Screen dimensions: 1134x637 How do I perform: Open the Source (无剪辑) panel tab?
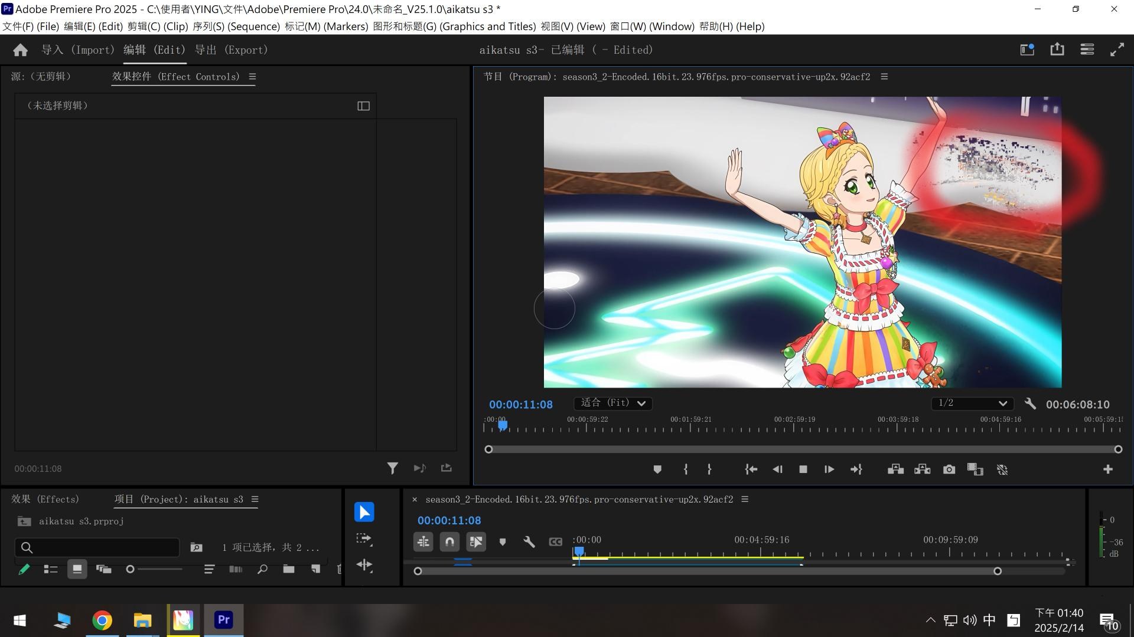[x=41, y=77]
